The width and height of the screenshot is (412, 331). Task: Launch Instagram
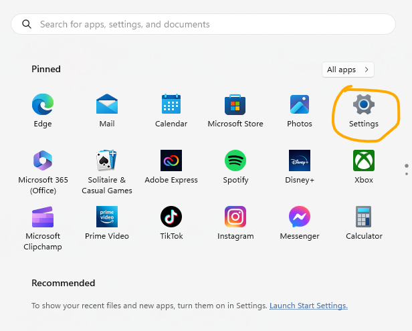(235, 223)
